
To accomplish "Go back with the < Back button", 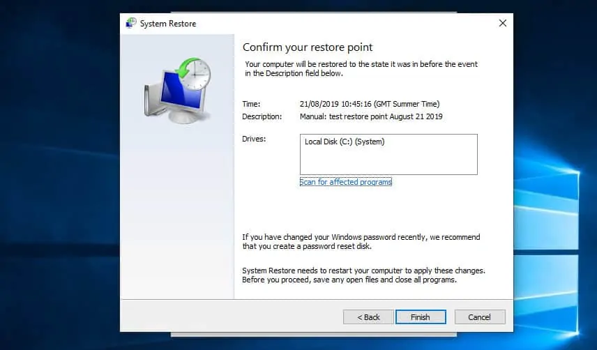I will [x=368, y=317].
